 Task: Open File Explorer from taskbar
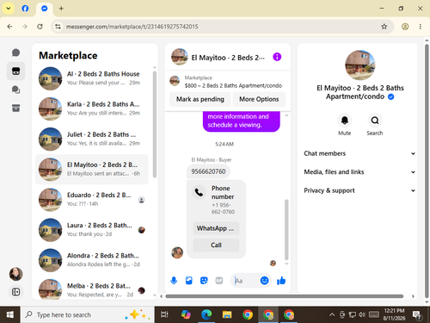tap(227, 314)
